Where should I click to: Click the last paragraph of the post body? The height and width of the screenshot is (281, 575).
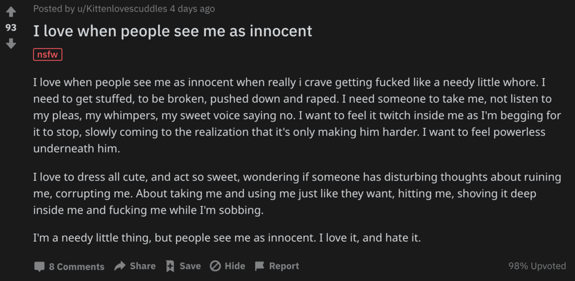click(x=227, y=237)
